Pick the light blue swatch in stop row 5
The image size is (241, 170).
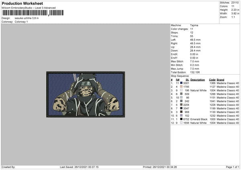point(181,97)
